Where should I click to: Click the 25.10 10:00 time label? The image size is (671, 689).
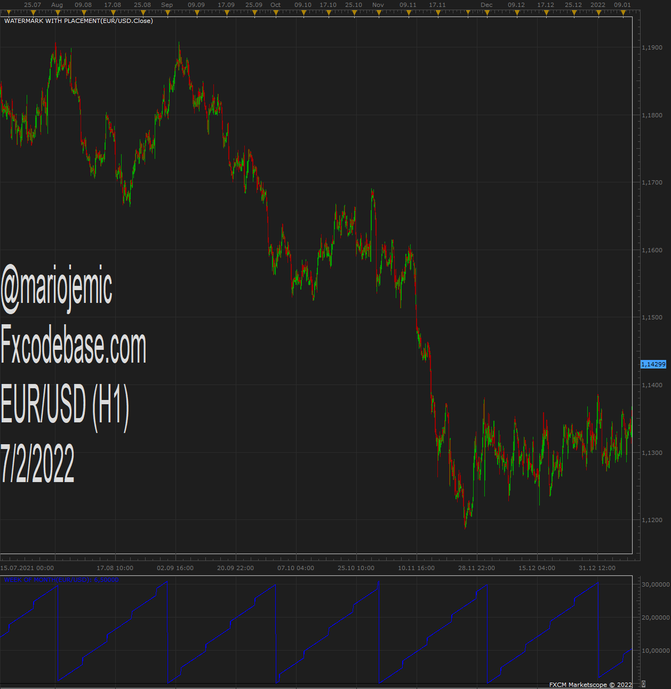click(x=356, y=568)
